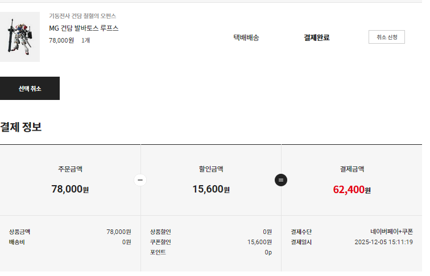Viewport: 430px width, 276px height.
Task: Click the equals circle icon
Action: tap(281, 180)
